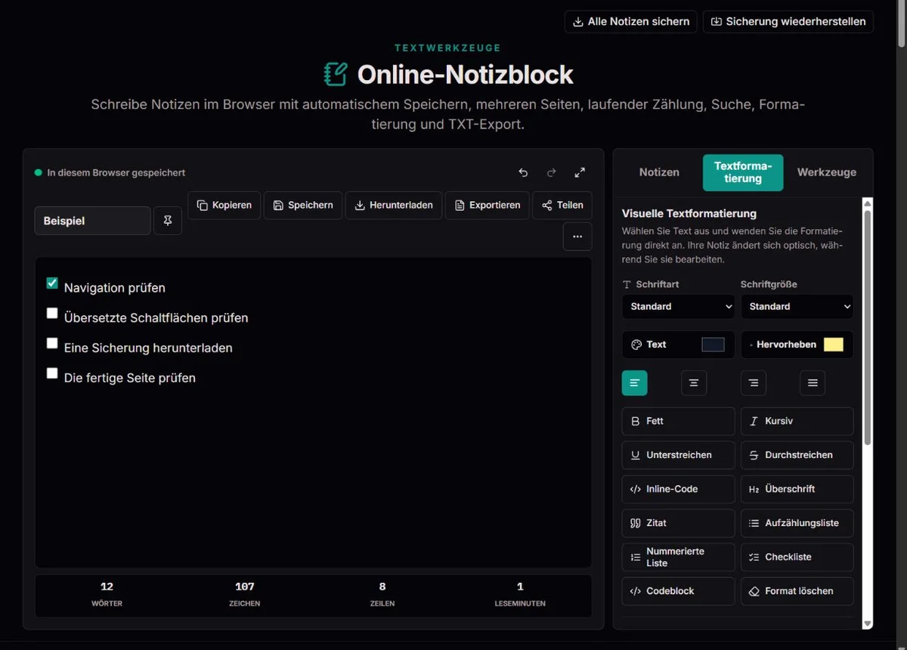Insert a Checkliste

tap(797, 557)
